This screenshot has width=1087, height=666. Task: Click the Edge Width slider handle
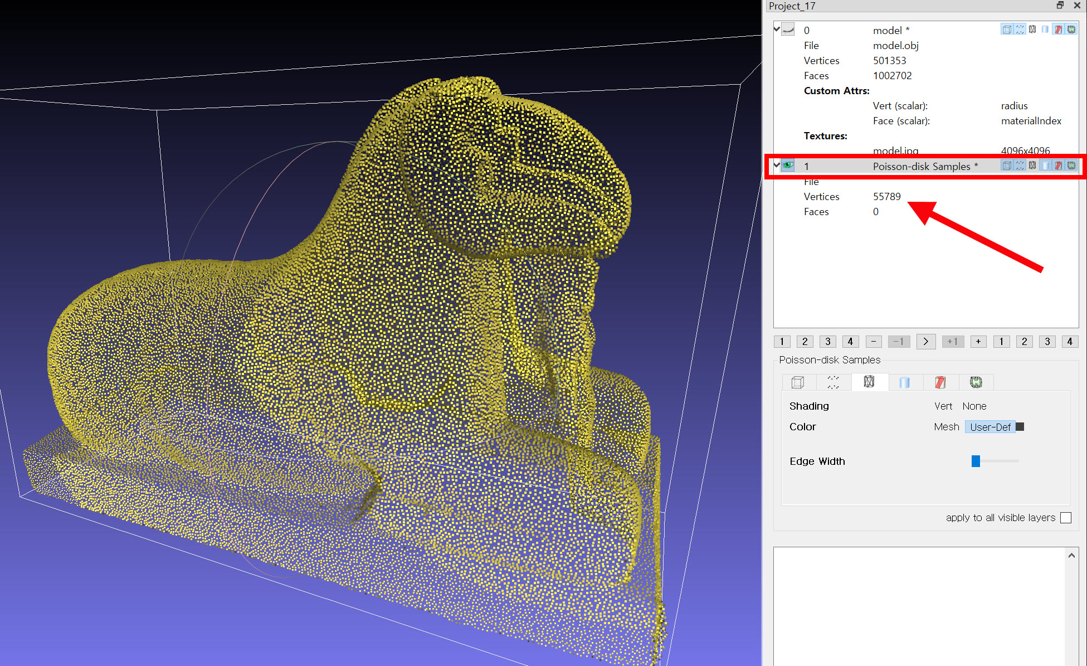[x=976, y=461]
